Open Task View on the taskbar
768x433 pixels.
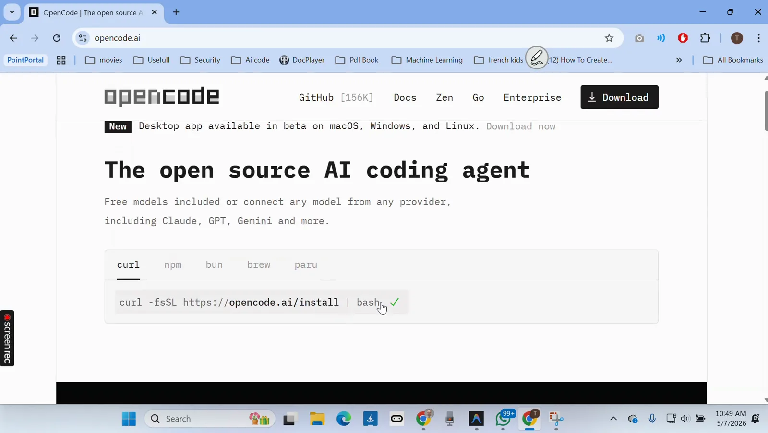289,419
